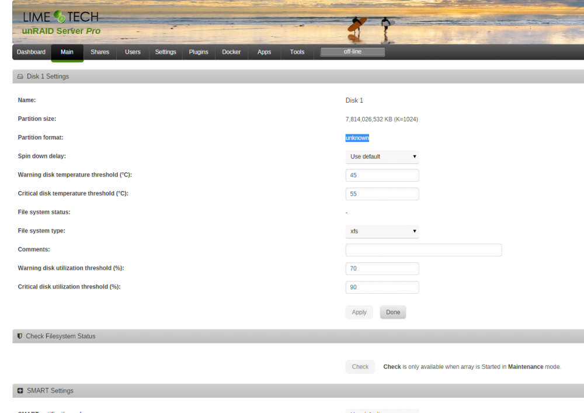Click the 'unRAID Server Pro' header text
Viewport: 584px width, 413px height.
pos(61,31)
